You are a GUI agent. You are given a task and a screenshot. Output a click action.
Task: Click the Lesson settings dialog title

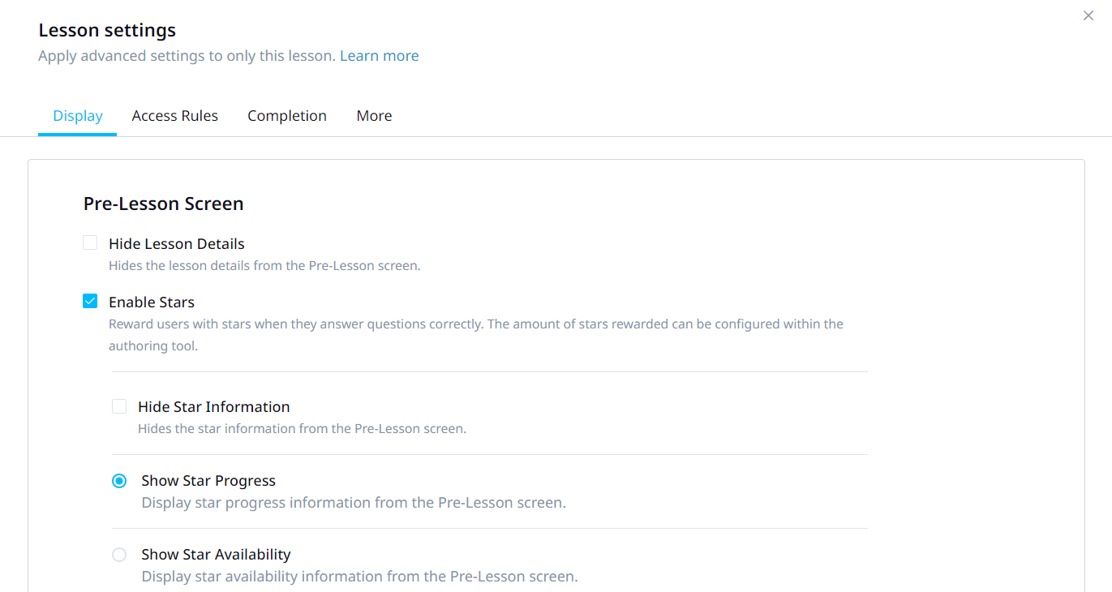click(x=107, y=31)
